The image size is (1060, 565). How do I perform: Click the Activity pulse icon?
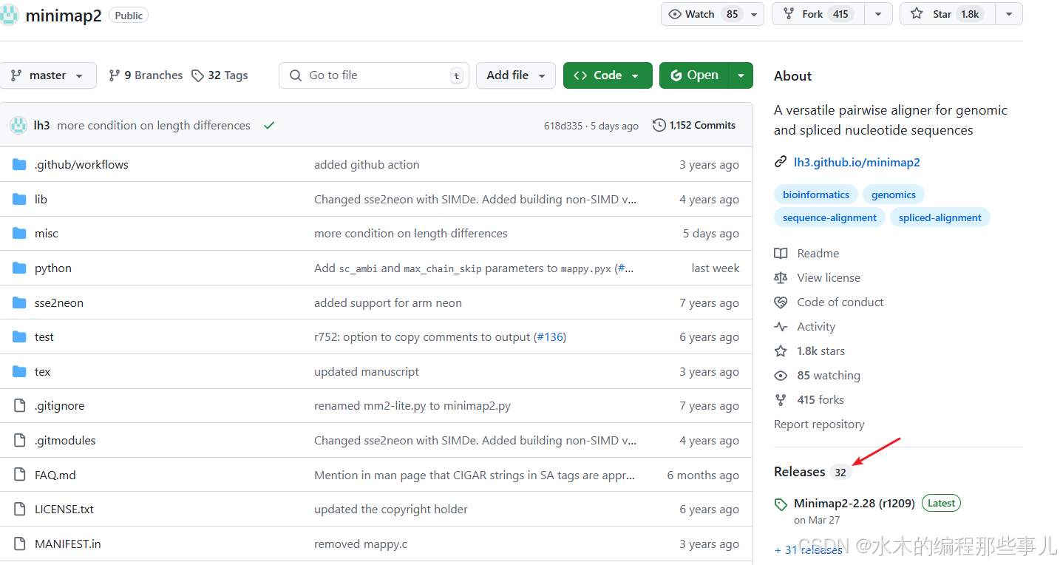click(781, 326)
